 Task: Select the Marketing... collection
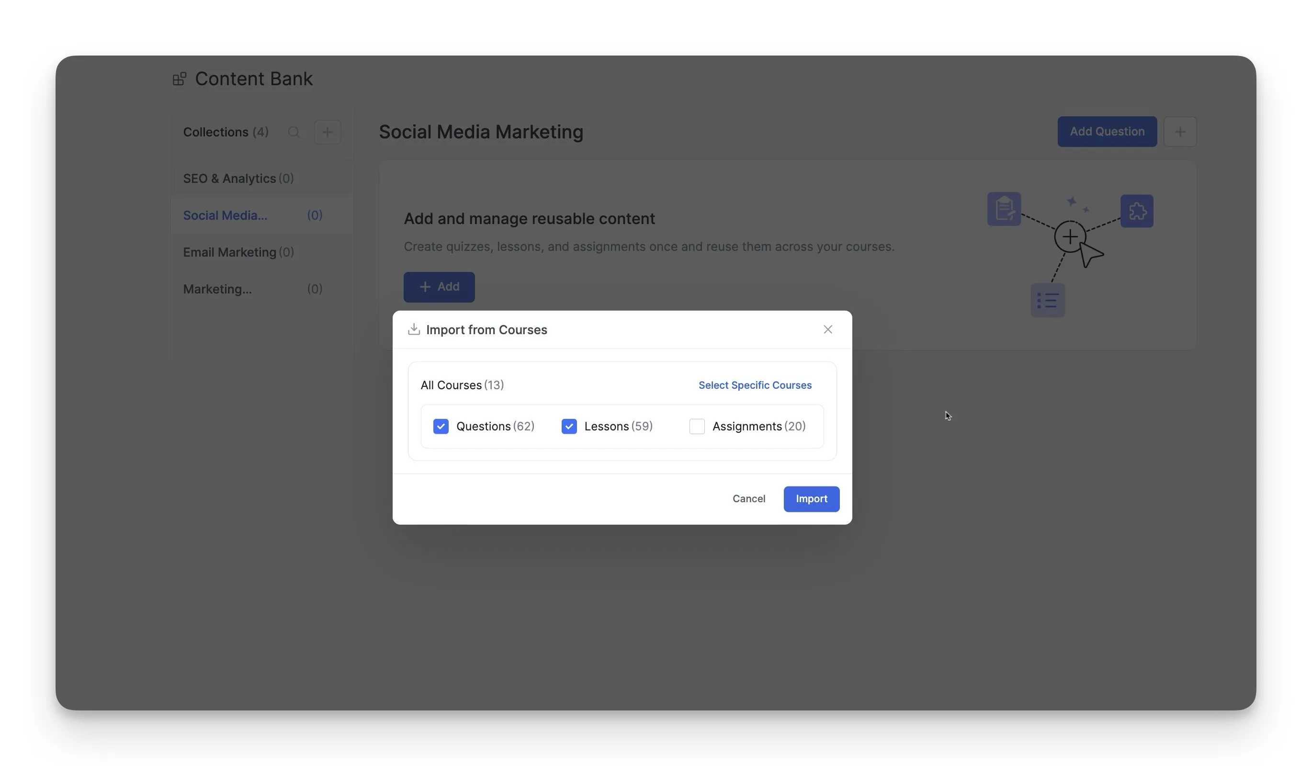(262, 289)
